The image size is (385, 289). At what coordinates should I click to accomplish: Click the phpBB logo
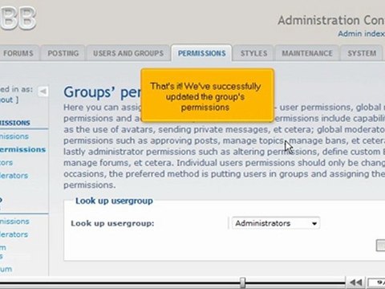[x=18, y=18]
